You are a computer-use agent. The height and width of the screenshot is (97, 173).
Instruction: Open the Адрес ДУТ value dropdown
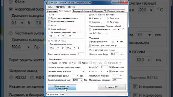pyautogui.click(x=104, y=71)
